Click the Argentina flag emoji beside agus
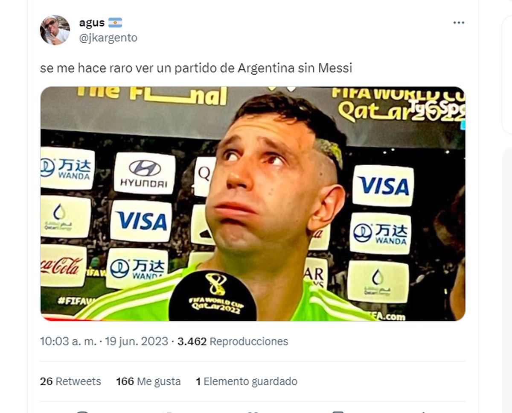 115,23
